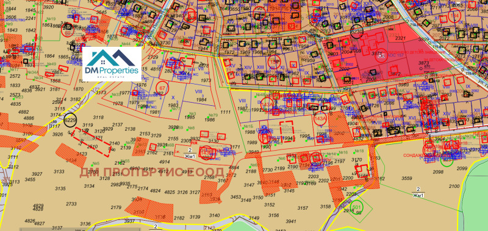This screenshot has height=231, width=488.
Task: Click parcel number 3173
Action: coord(101,92)
